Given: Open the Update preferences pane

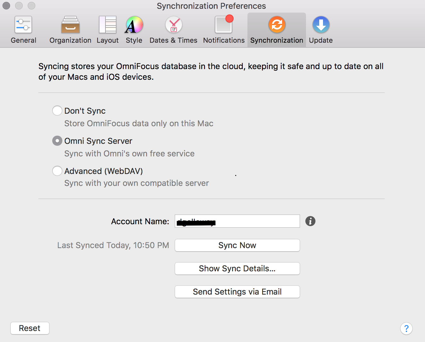Looking at the screenshot, I should click(x=321, y=30).
